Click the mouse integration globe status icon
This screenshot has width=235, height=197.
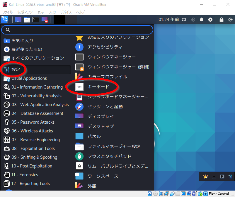pyautogui.click(x=200, y=194)
